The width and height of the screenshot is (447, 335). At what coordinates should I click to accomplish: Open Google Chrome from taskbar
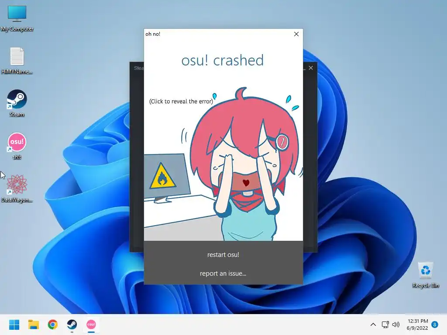coord(53,325)
